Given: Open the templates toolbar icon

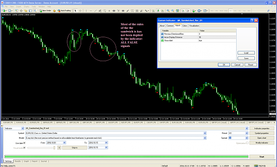Looking at the screenshot, I should (x=205, y=11).
